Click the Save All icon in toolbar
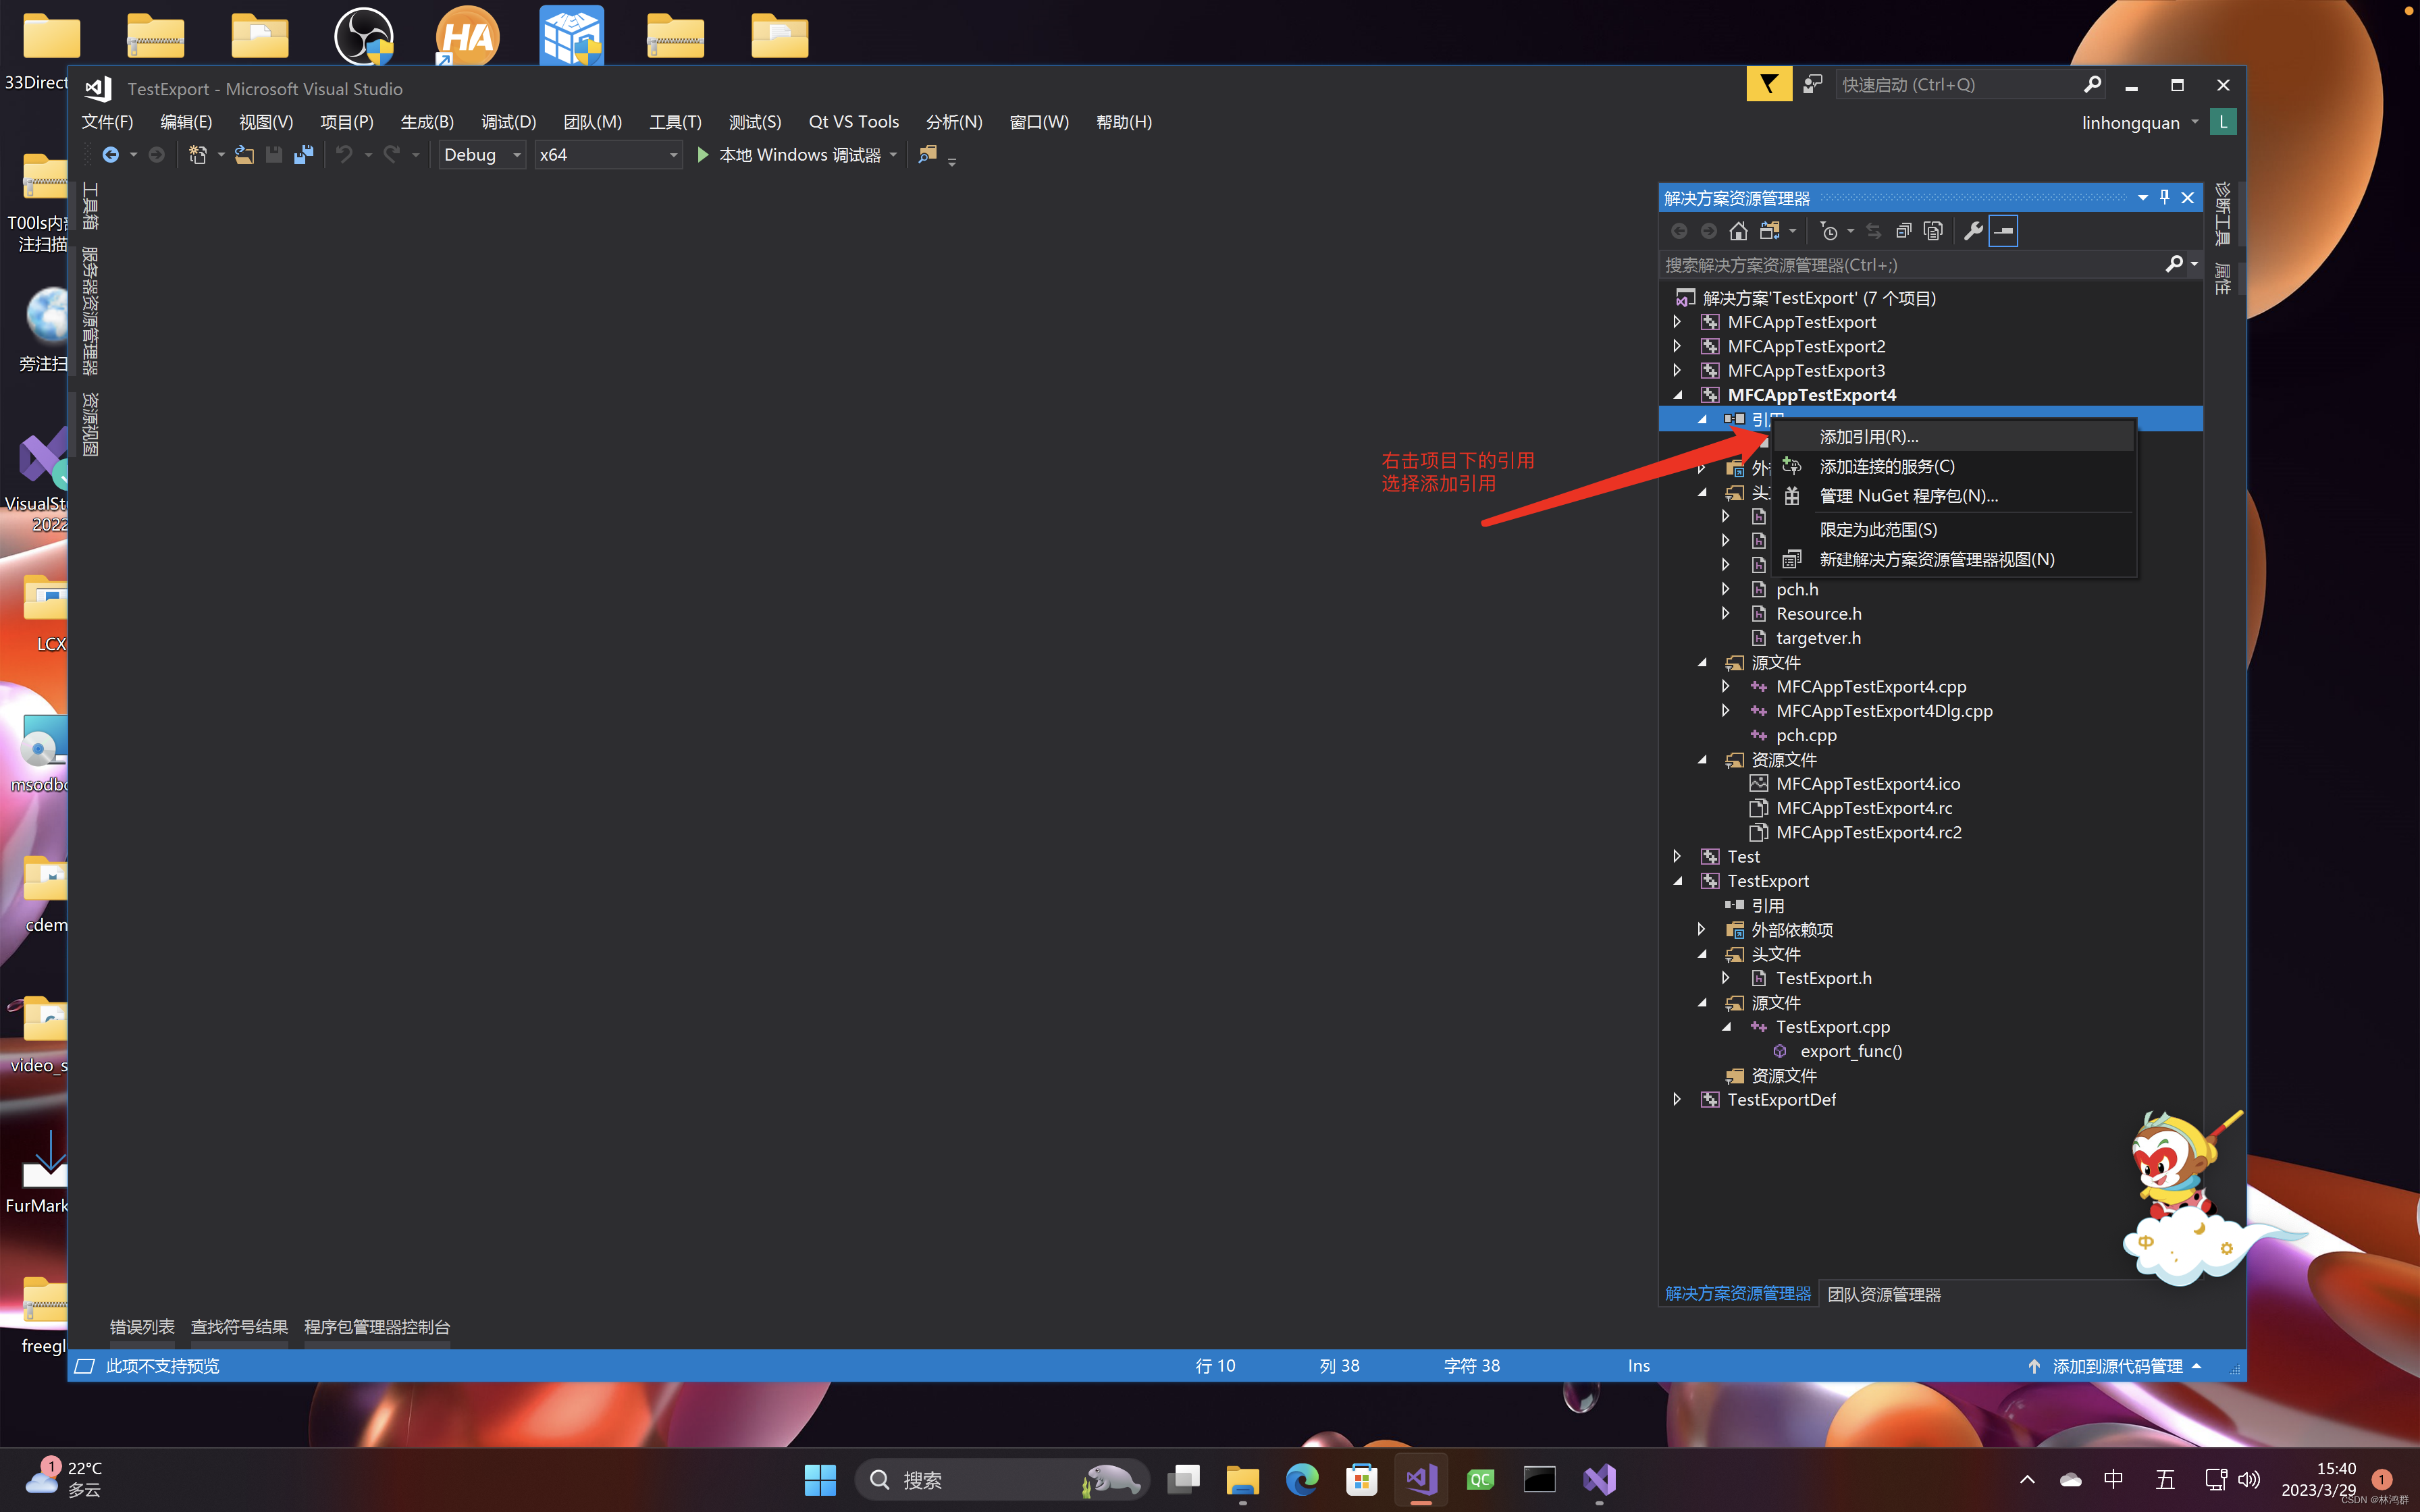Image resolution: width=2420 pixels, height=1512 pixels. tap(303, 155)
